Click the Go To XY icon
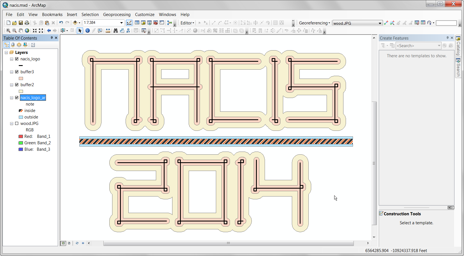 (x=128, y=30)
